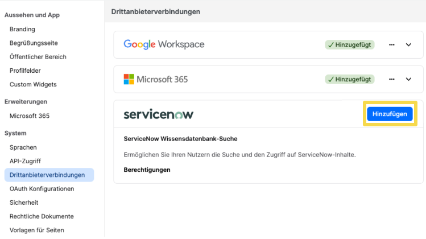Expand the Microsoft 365 connection chevron
The width and height of the screenshot is (426, 239).
pyautogui.click(x=408, y=80)
